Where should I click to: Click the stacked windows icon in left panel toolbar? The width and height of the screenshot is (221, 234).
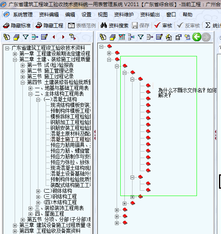click(x=16, y=37)
